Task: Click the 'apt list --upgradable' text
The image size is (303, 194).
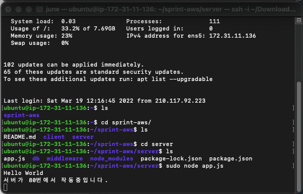Action: (x=175, y=79)
